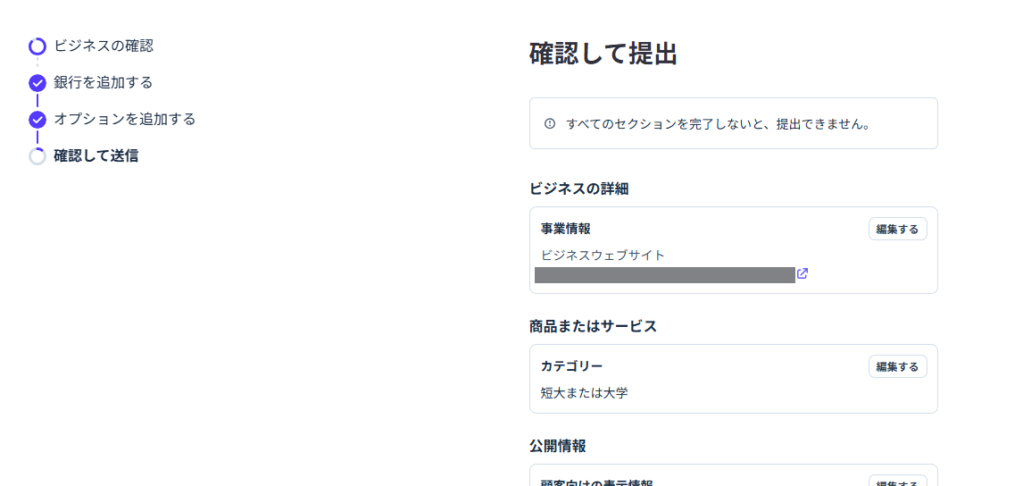
Task: Click the 公開情報 section heading
Action: pyautogui.click(x=557, y=446)
